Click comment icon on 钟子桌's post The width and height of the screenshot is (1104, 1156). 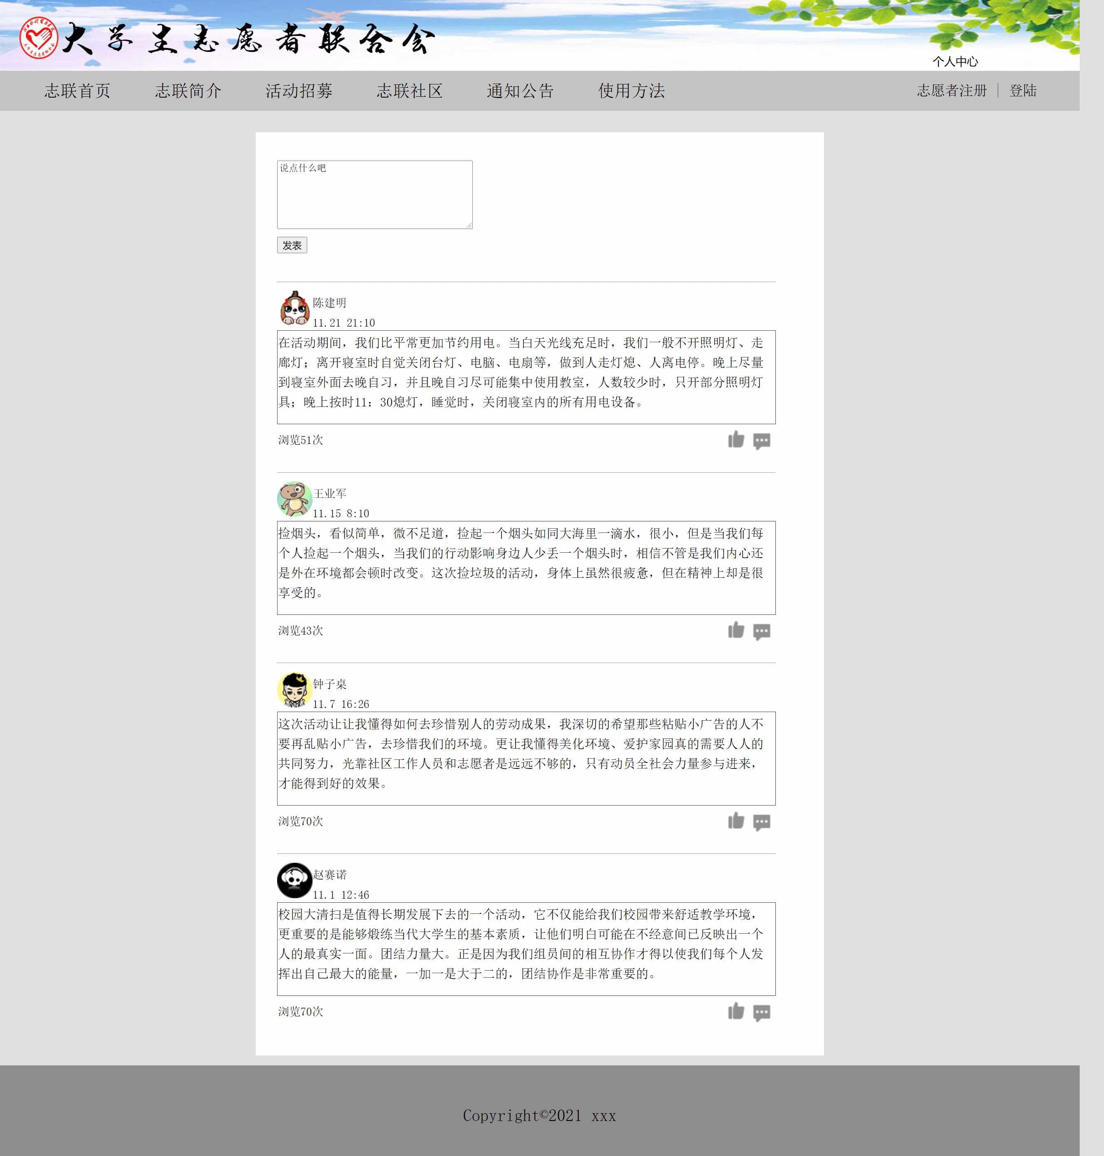click(761, 822)
